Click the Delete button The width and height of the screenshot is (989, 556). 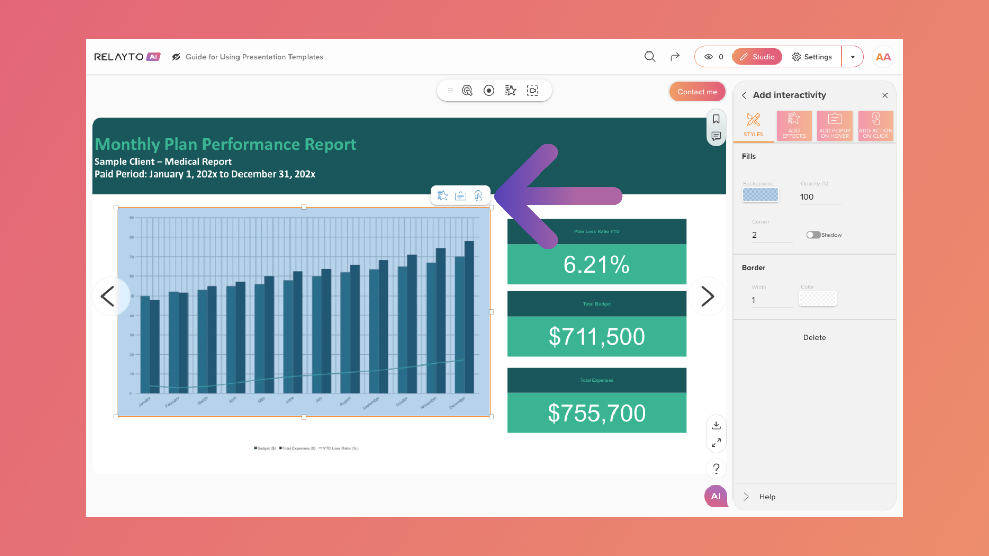pos(814,337)
